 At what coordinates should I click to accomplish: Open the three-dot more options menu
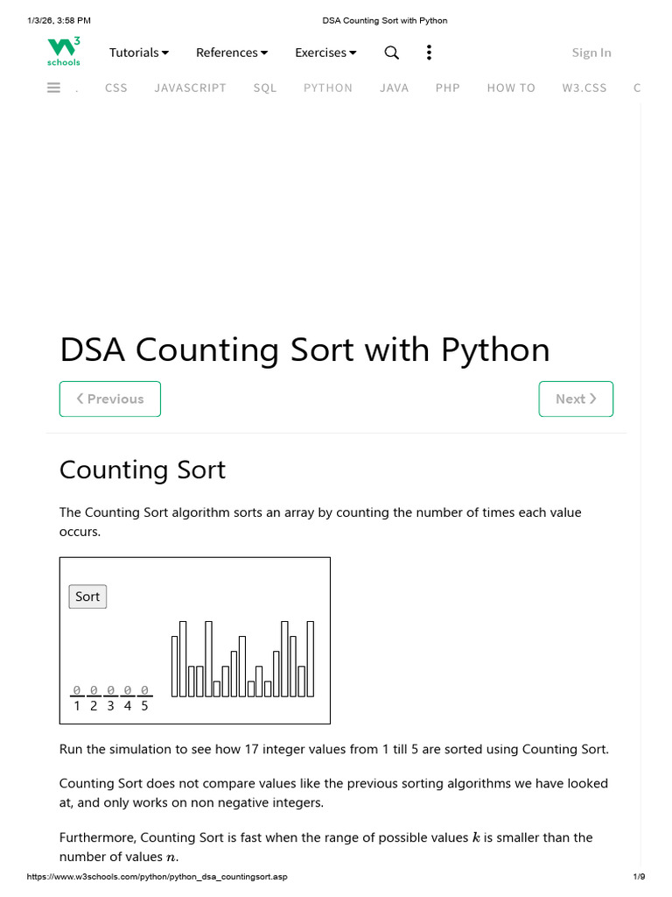pyautogui.click(x=429, y=53)
